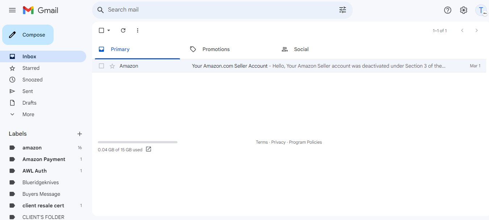Open Settings gear icon
Image resolution: width=489 pixels, height=220 pixels.
pos(464,10)
